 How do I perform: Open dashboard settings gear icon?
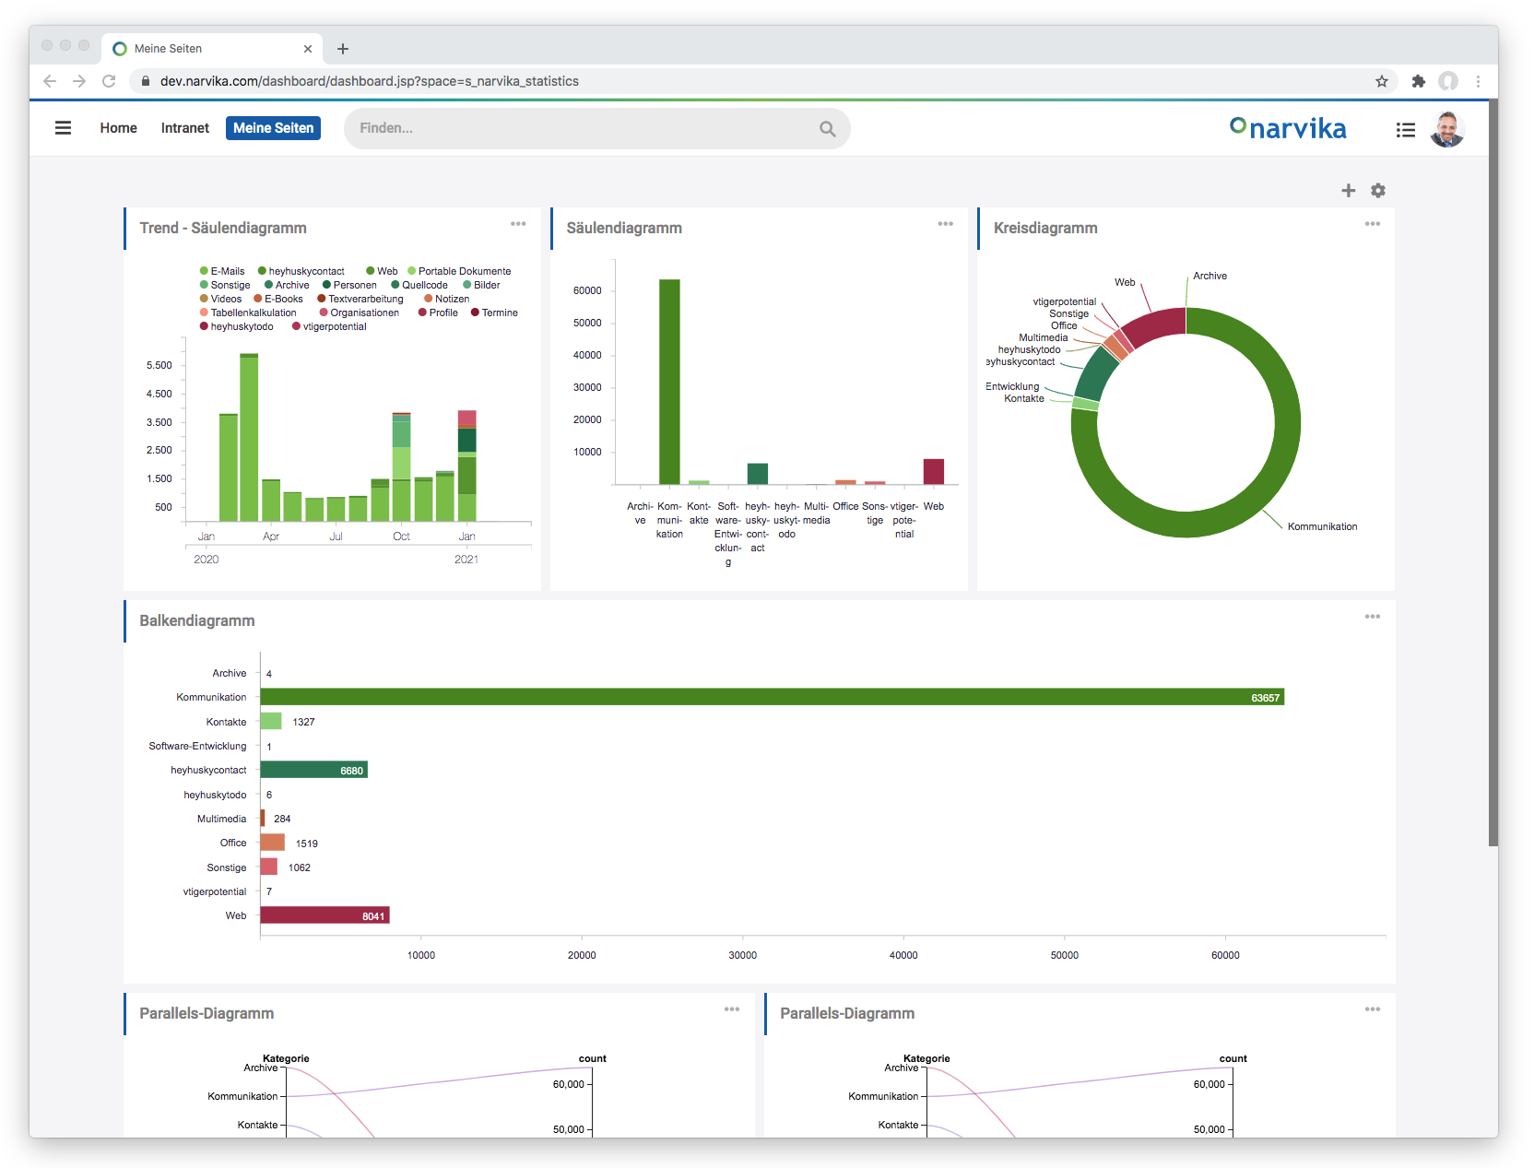coord(1378,190)
